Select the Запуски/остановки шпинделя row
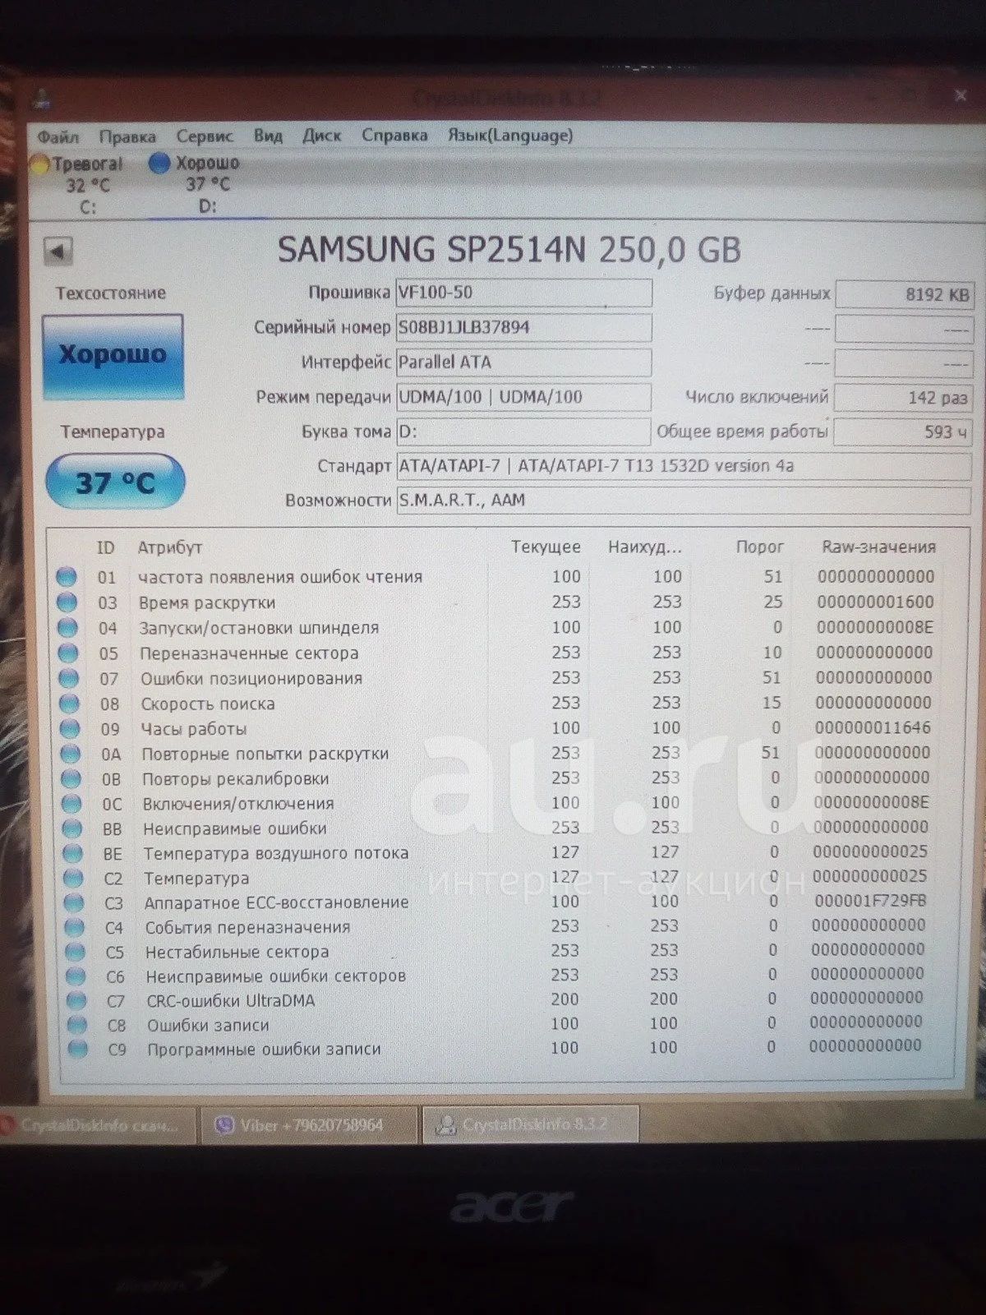Viewport: 986px width, 1315px height. pos(496,628)
